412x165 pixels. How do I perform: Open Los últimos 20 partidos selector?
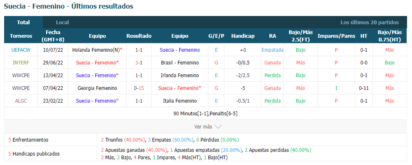pyautogui.click(x=369, y=23)
